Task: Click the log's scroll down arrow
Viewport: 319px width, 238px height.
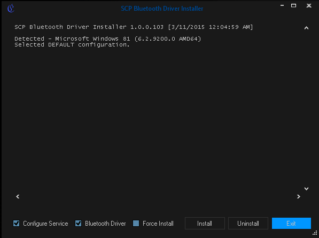Action: pyautogui.click(x=306, y=189)
